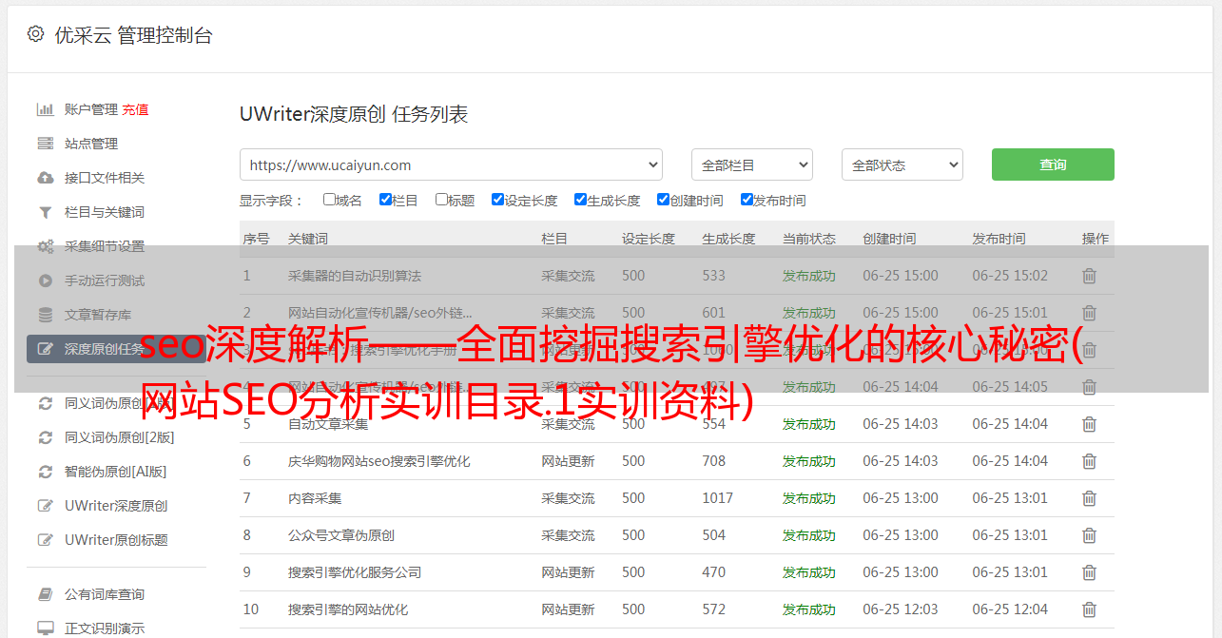Toggle the 发布时间 display field checkbox
The width and height of the screenshot is (1222, 638).
[x=747, y=200]
